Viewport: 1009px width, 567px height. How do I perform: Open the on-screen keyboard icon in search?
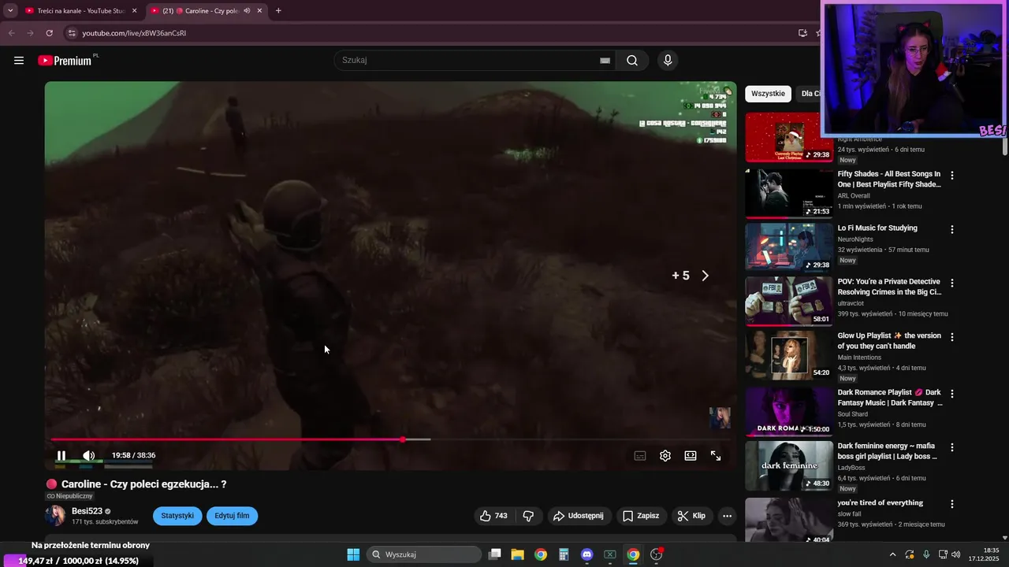pos(605,61)
